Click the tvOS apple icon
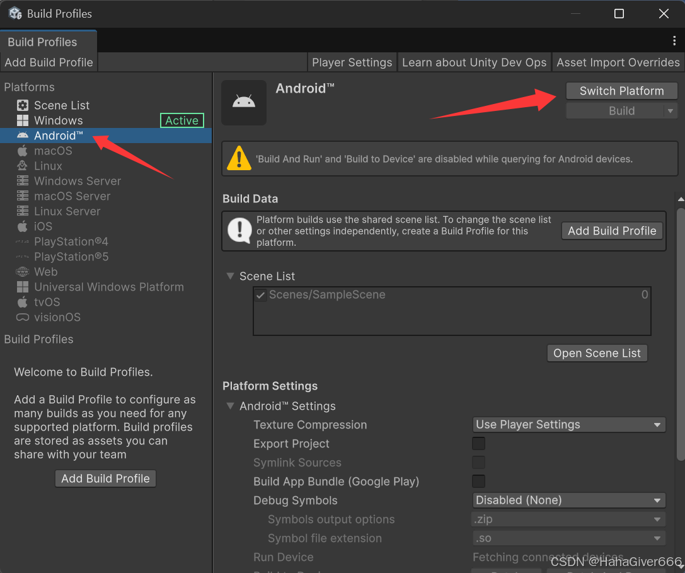This screenshot has height=573, width=685. pos(23,302)
